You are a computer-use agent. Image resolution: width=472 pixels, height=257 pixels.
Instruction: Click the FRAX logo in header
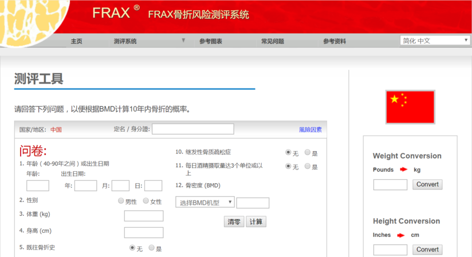pos(116,13)
